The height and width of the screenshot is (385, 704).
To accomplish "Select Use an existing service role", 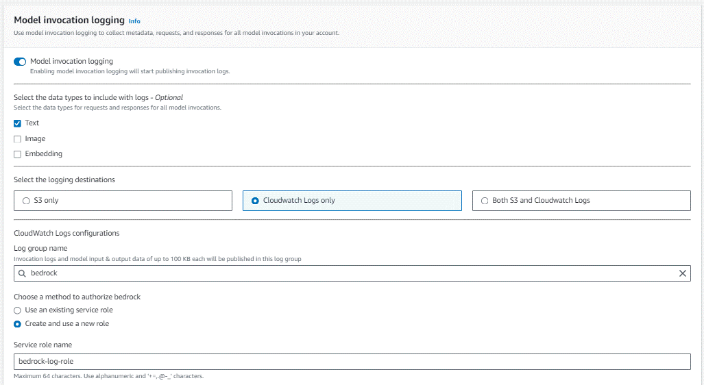I will point(18,310).
